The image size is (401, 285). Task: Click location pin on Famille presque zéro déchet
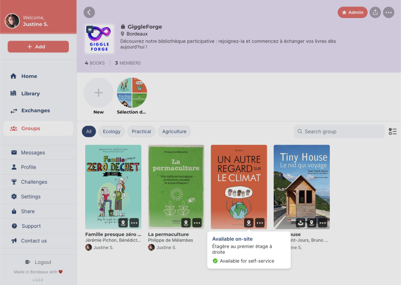[123, 223]
